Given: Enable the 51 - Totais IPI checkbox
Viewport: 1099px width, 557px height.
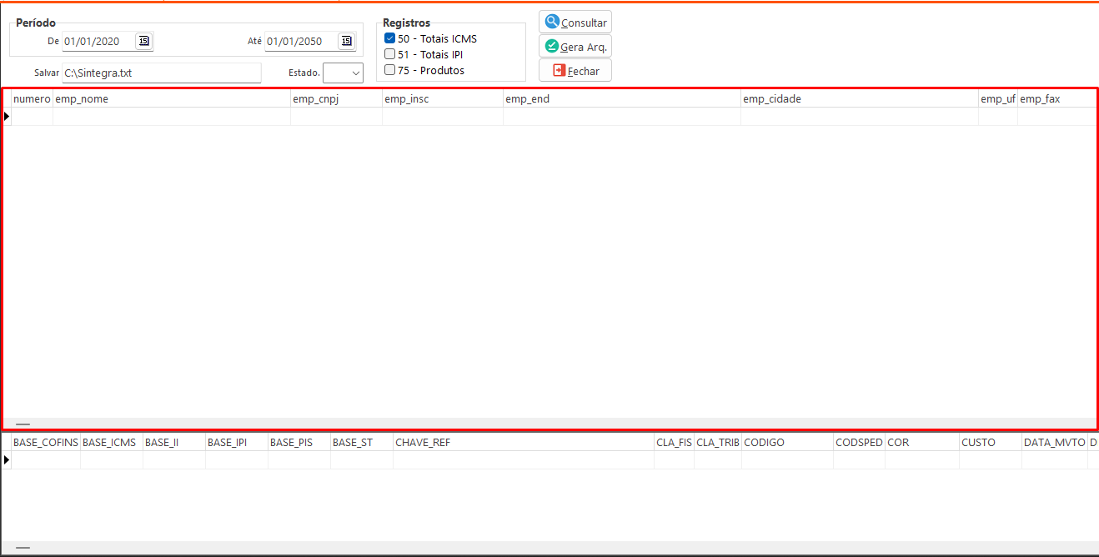Looking at the screenshot, I should [389, 54].
